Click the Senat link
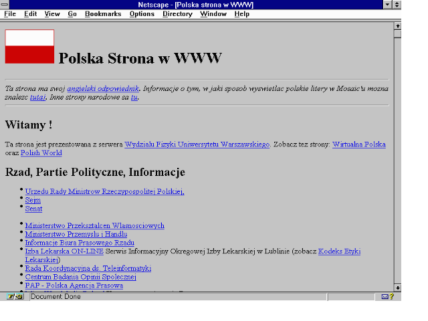 click(x=33, y=209)
